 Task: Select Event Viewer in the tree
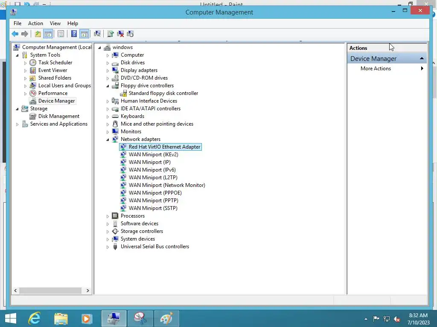pos(52,70)
